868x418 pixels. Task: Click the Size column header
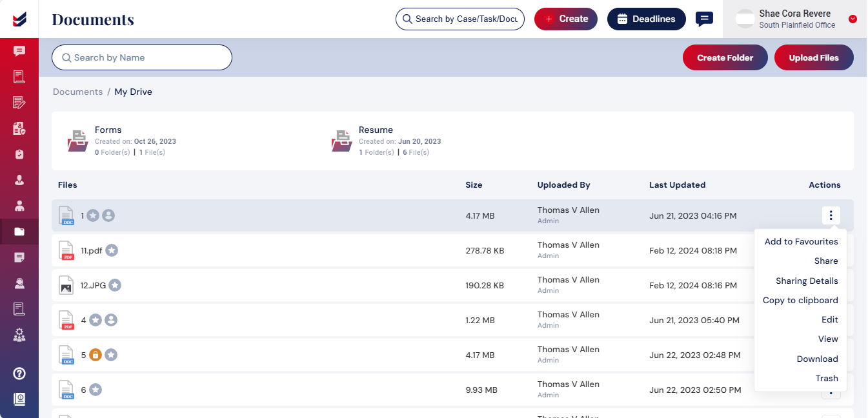474,185
